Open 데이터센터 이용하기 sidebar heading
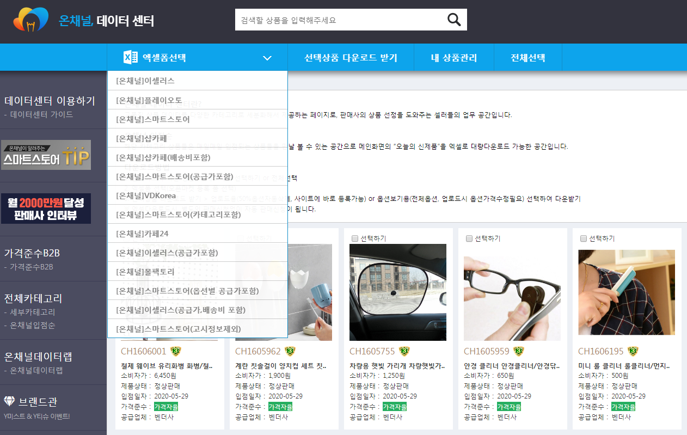The width and height of the screenshot is (687, 435). coord(50,101)
